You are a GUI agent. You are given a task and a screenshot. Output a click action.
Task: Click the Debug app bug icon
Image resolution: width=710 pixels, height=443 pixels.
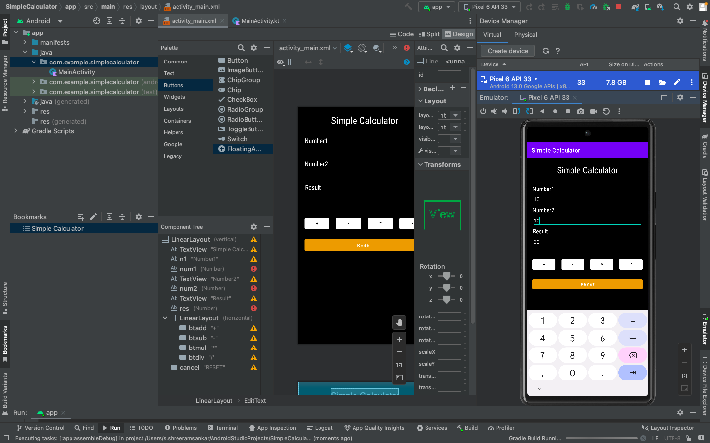[568, 7]
